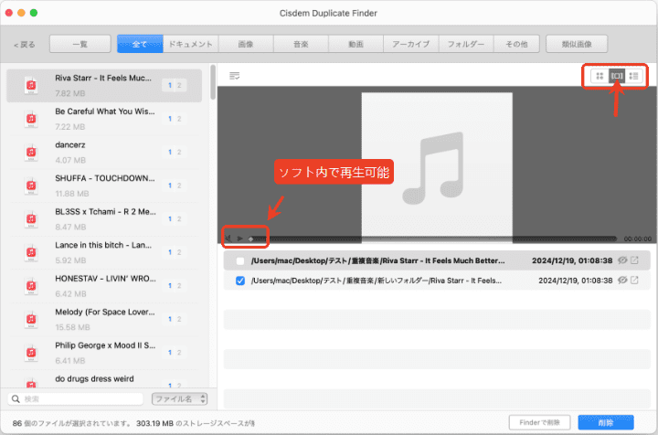The image size is (658, 435).
Task: Click the reveal-in-Finder icon for first file
Action: click(x=635, y=260)
